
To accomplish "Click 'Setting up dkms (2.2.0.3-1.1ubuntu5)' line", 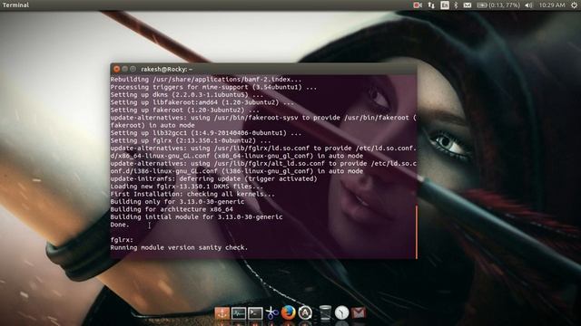I will 186,94.
